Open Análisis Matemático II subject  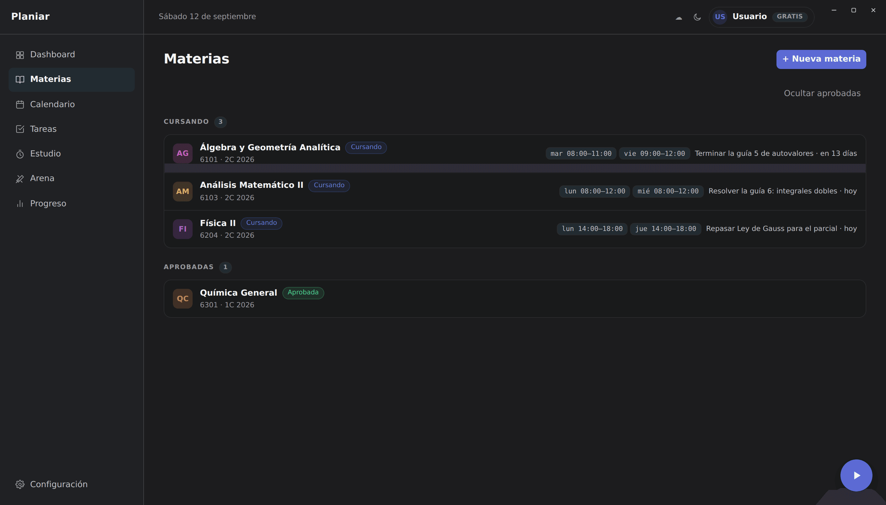pyautogui.click(x=252, y=185)
